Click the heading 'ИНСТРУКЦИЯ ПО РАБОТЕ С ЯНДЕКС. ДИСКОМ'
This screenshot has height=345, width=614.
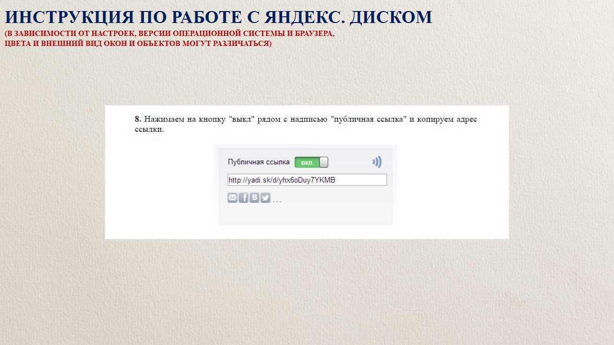tap(219, 17)
